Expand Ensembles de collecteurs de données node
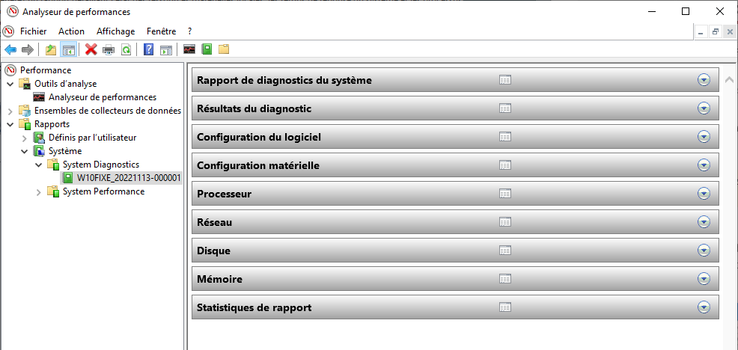 coord(10,111)
